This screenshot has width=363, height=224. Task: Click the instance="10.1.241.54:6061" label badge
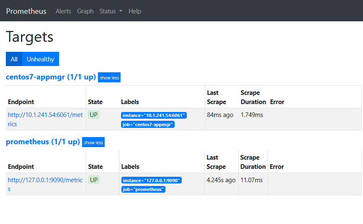(154, 115)
